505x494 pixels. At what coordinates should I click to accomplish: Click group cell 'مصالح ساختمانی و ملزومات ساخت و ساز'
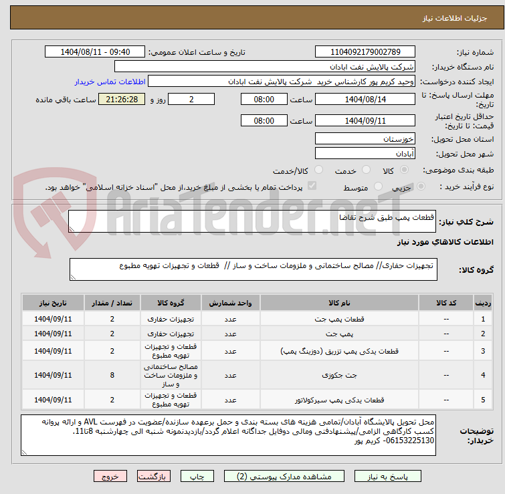(x=171, y=375)
